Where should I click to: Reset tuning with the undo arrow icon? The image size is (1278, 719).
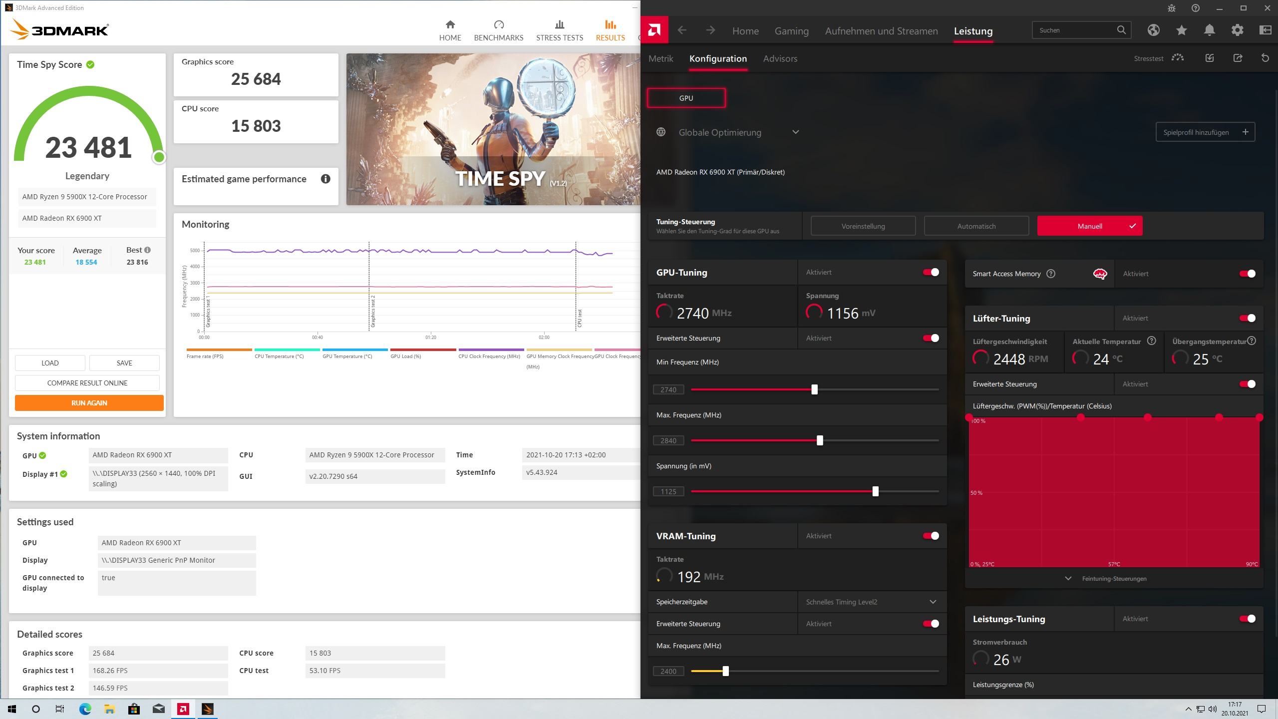1265,58
